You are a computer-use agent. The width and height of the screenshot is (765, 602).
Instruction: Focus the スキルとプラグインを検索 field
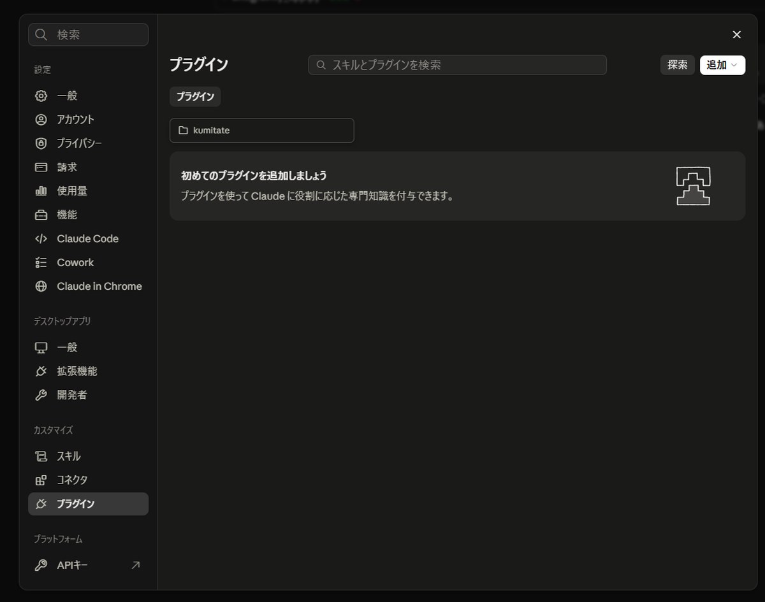point(457,65)
